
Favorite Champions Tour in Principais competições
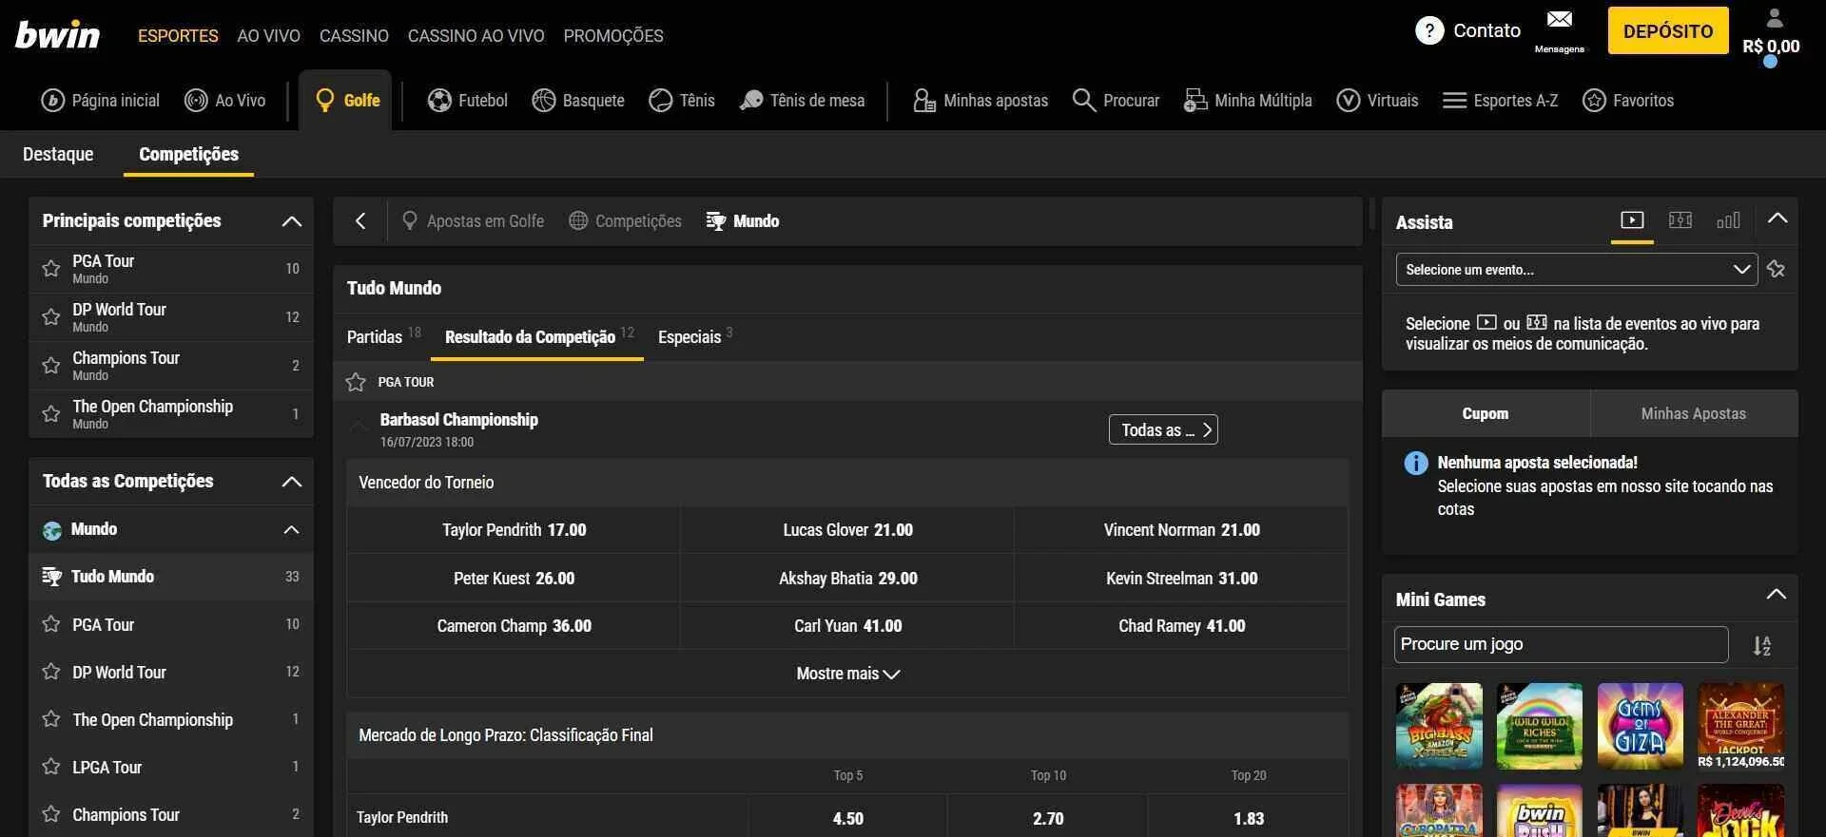(51, 366)
